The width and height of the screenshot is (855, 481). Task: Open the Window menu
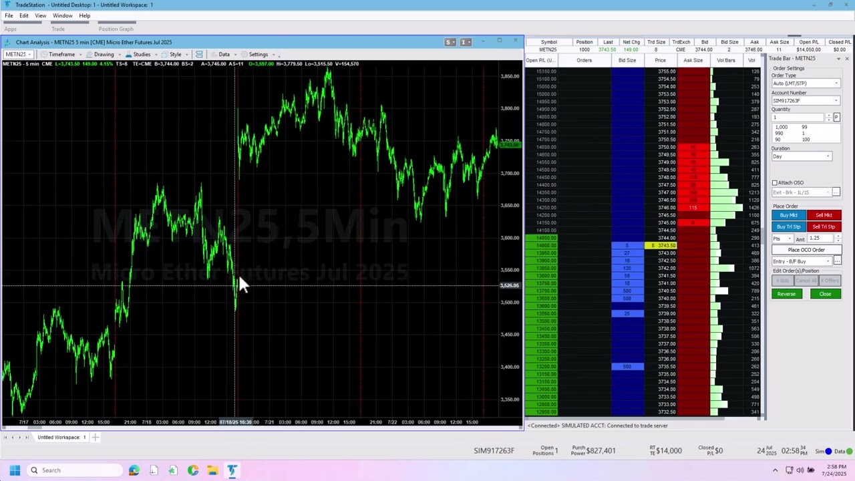pos(63,15)
